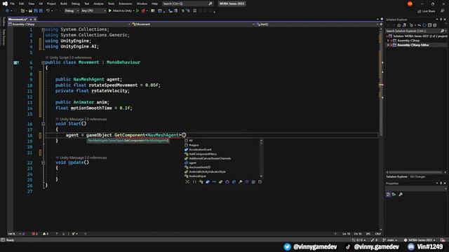
Task: Collapse the Movement class code block
Action: click(43, 62)
